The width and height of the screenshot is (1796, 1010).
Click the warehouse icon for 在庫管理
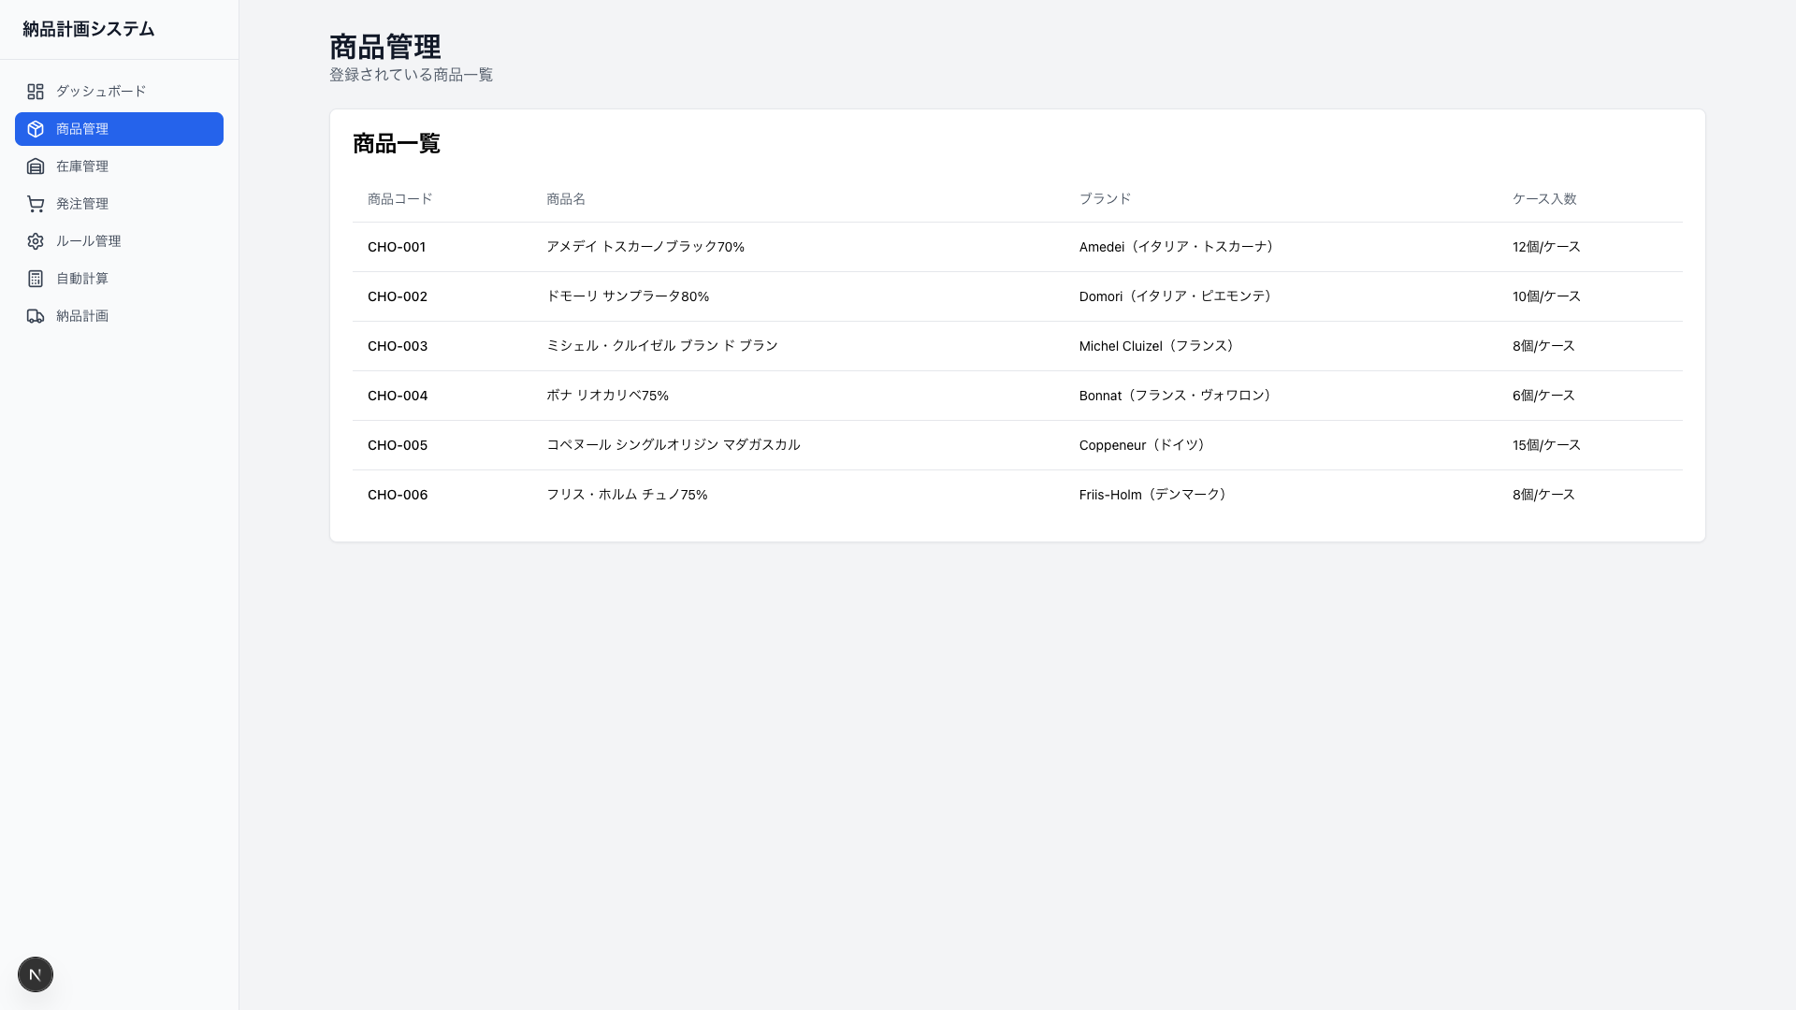[36, 166]
